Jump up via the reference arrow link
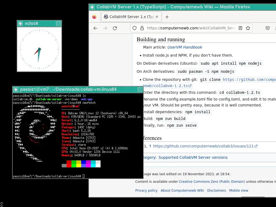Screen dimensions: 276x207 [150, 146]
